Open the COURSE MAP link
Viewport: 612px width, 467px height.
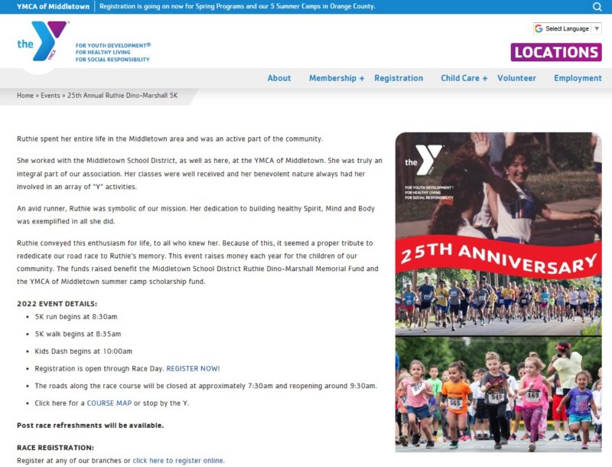coord(109,403)
